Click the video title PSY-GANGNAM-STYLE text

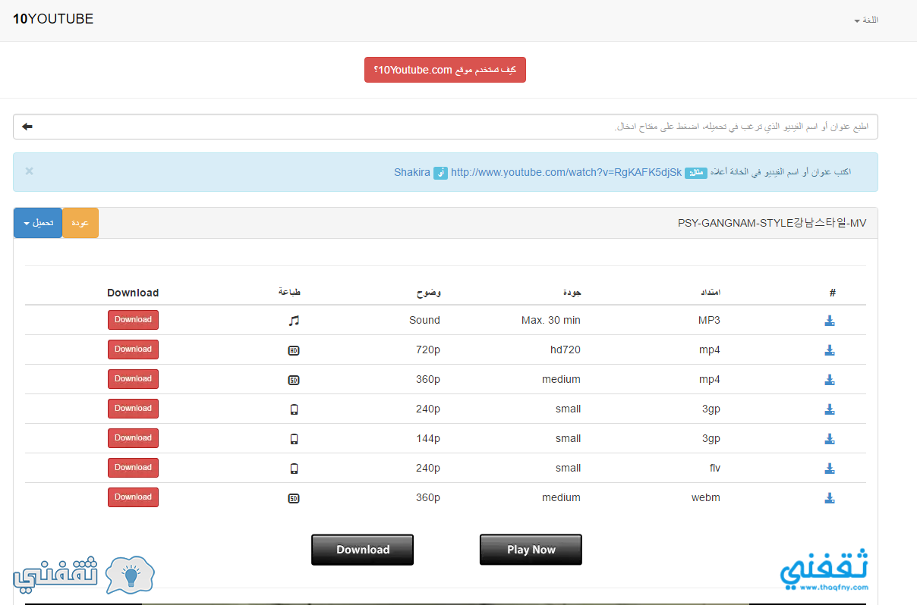(x=772, y=223)
